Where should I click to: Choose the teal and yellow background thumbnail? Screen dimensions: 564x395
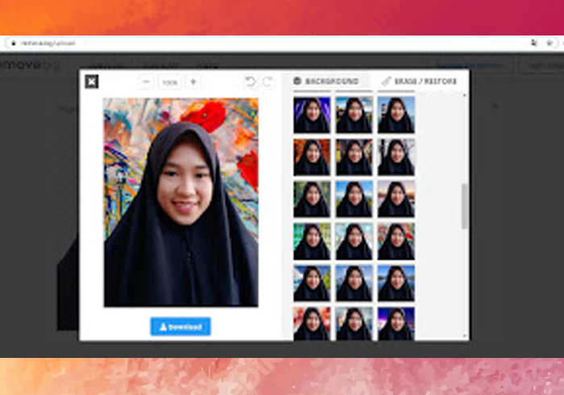[x=312, y=241]
